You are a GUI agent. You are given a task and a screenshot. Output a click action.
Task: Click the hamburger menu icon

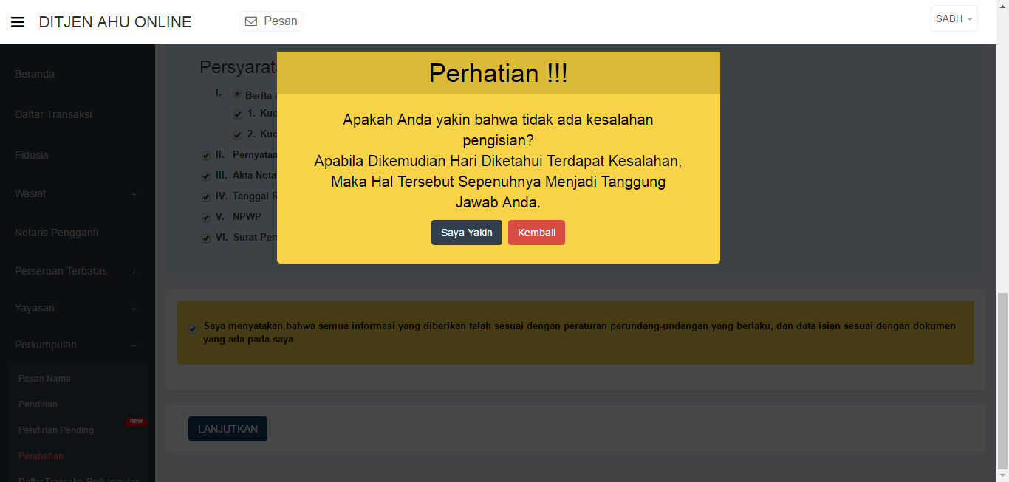click(x=18, y=22)
